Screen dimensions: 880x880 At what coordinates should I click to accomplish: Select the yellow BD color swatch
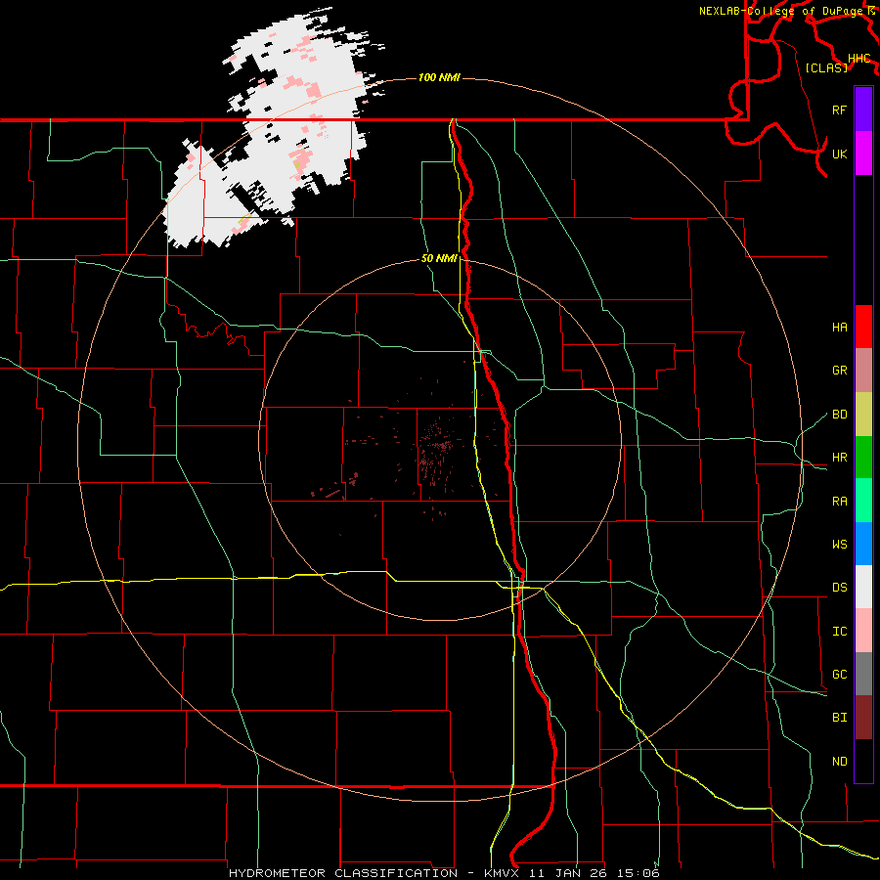click(x=863, y=414)
